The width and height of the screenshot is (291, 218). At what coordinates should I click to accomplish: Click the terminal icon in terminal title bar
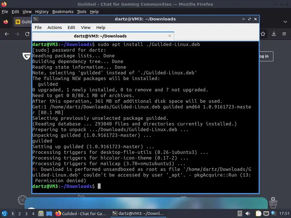[36, 19]
